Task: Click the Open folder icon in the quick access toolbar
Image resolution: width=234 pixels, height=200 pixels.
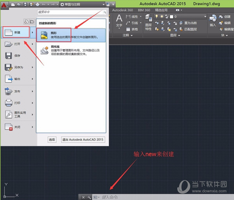Action: 19,4
